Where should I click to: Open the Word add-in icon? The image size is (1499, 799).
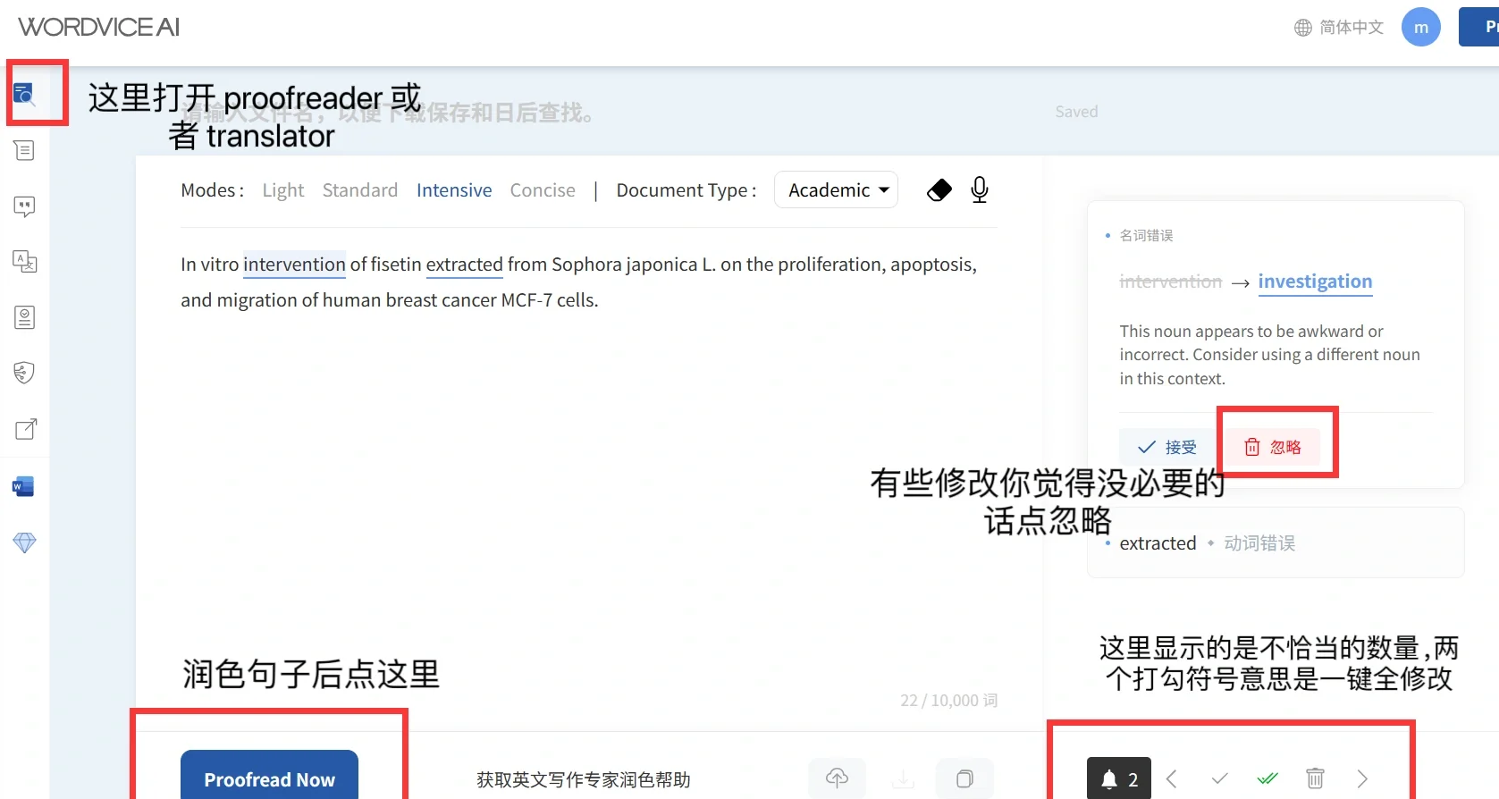coord(23,486)
